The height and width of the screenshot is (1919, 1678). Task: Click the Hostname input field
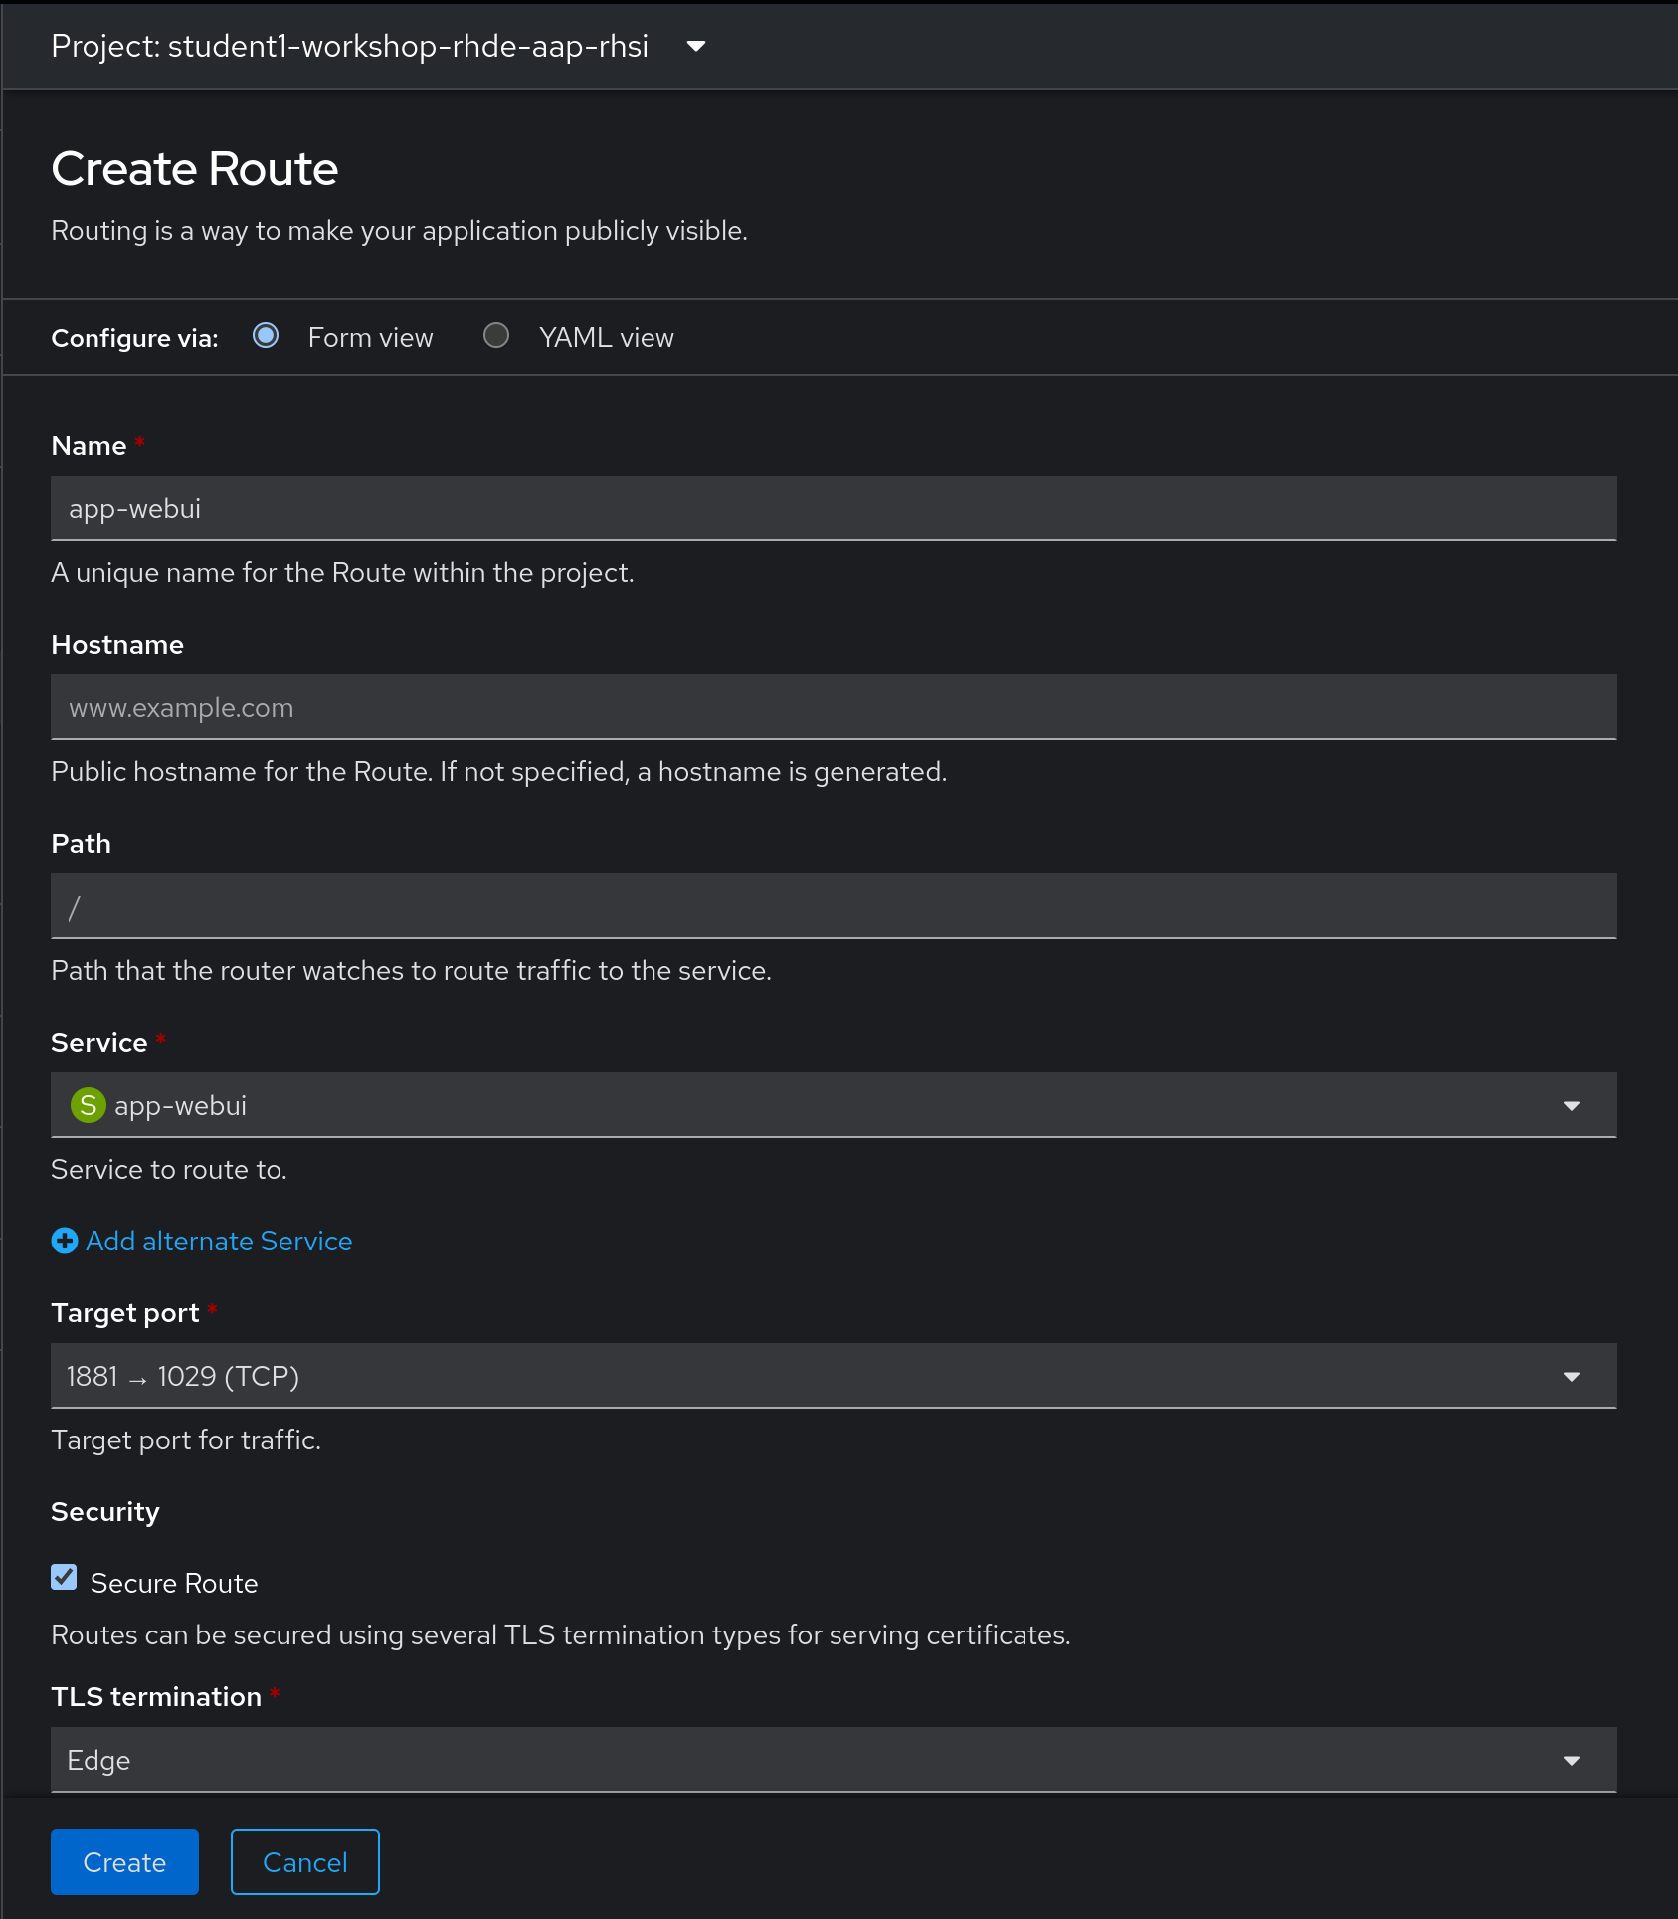(834, 707)
